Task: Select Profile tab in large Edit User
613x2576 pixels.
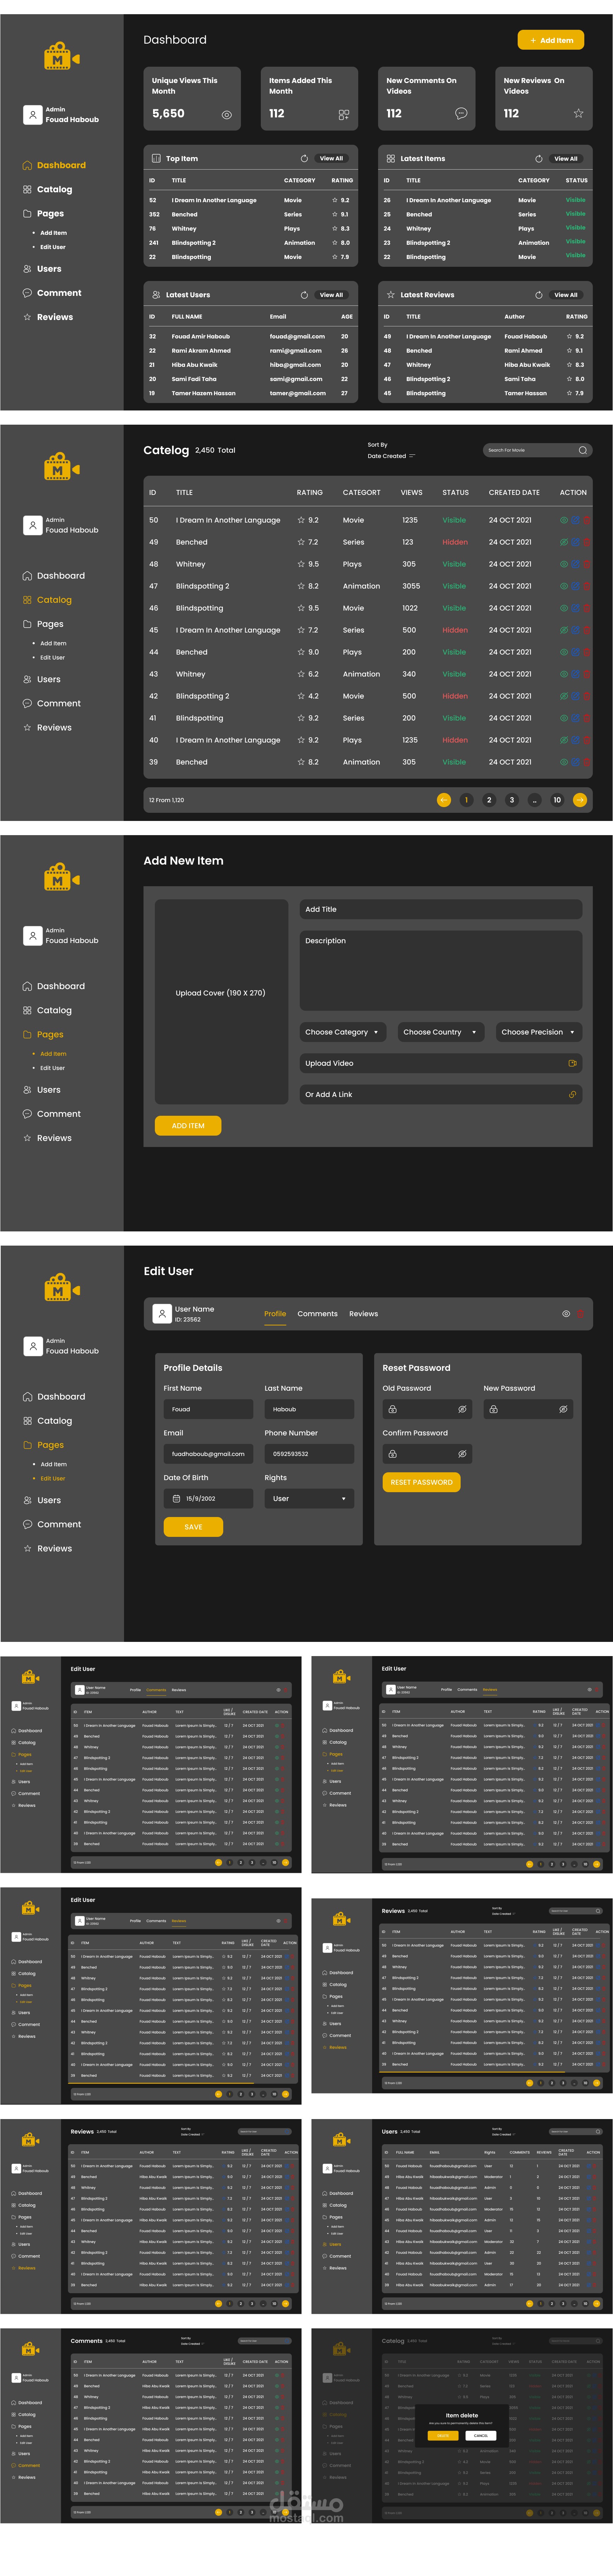Action: 276,1314
